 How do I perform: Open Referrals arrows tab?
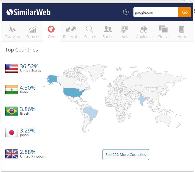(71, 32)
